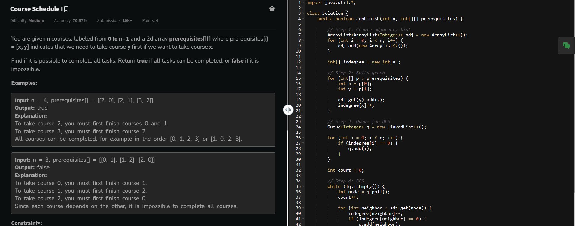Image resolution: width=575 pixels, height=226 pixels.
Task: Click the panel resize handle icon
Action: [288, 110]
